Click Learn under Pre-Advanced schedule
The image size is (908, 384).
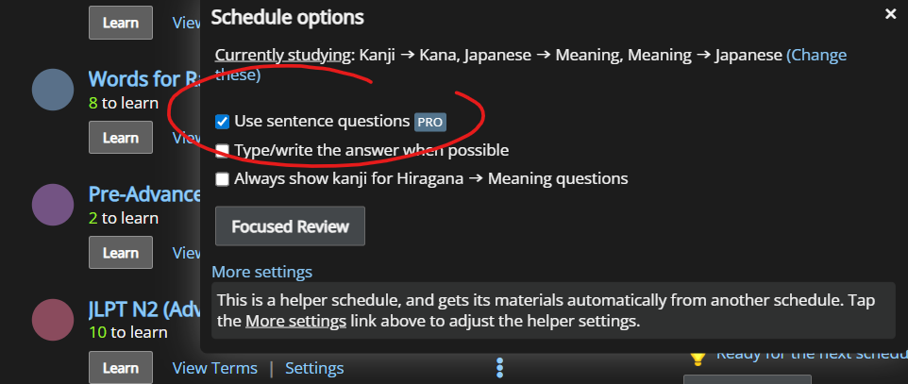(x=120, y=252)
